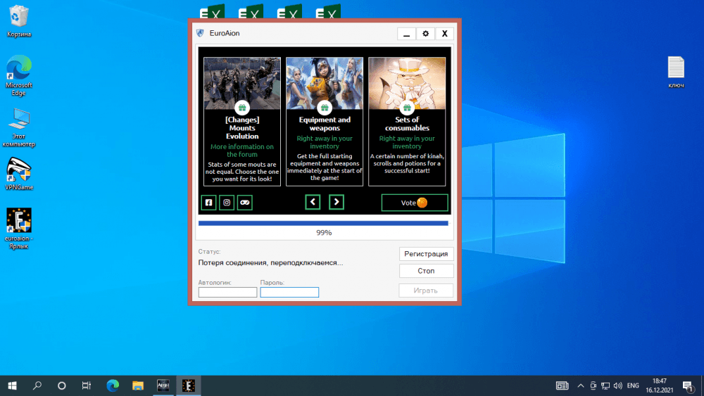
Task: Click the Стоп button
Action: coord(426,271)
